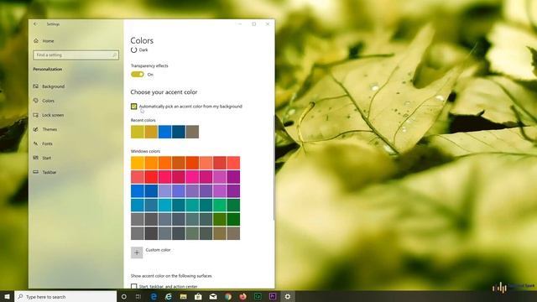Uncheck automatically pick an accent color
This screenshot has height=302, width=537.
(x=134, y=107)
